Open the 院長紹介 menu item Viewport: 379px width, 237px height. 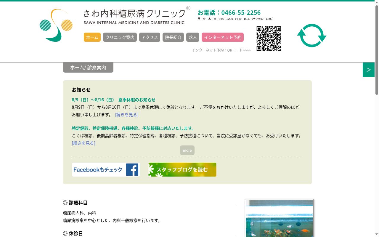173,37
